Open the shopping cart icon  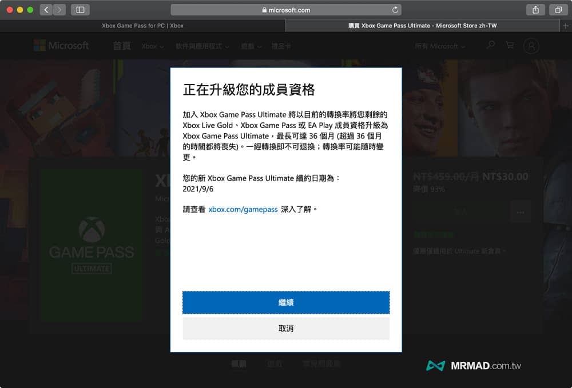510,45
